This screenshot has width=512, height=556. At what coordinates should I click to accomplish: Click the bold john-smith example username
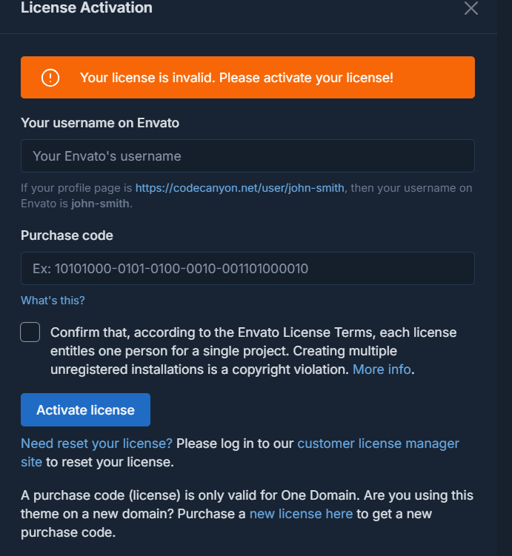point(101,204)
